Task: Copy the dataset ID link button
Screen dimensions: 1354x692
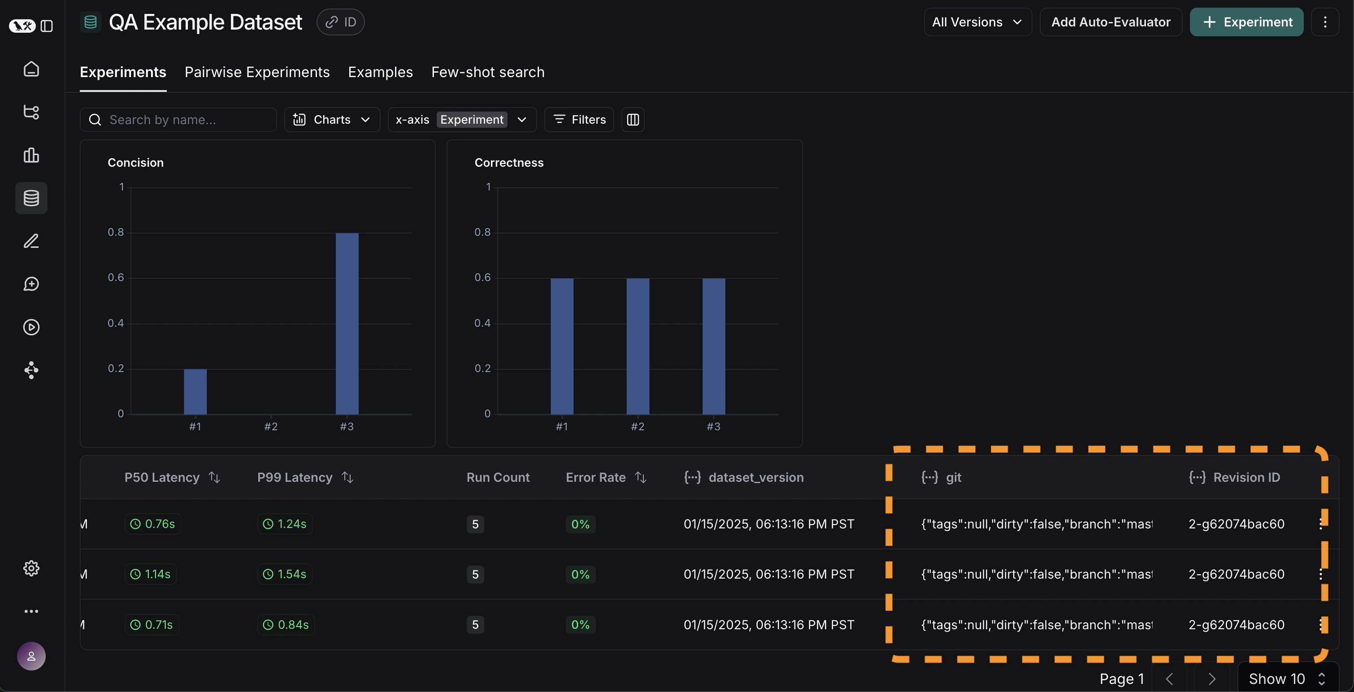Action: (x=340, y=22)
